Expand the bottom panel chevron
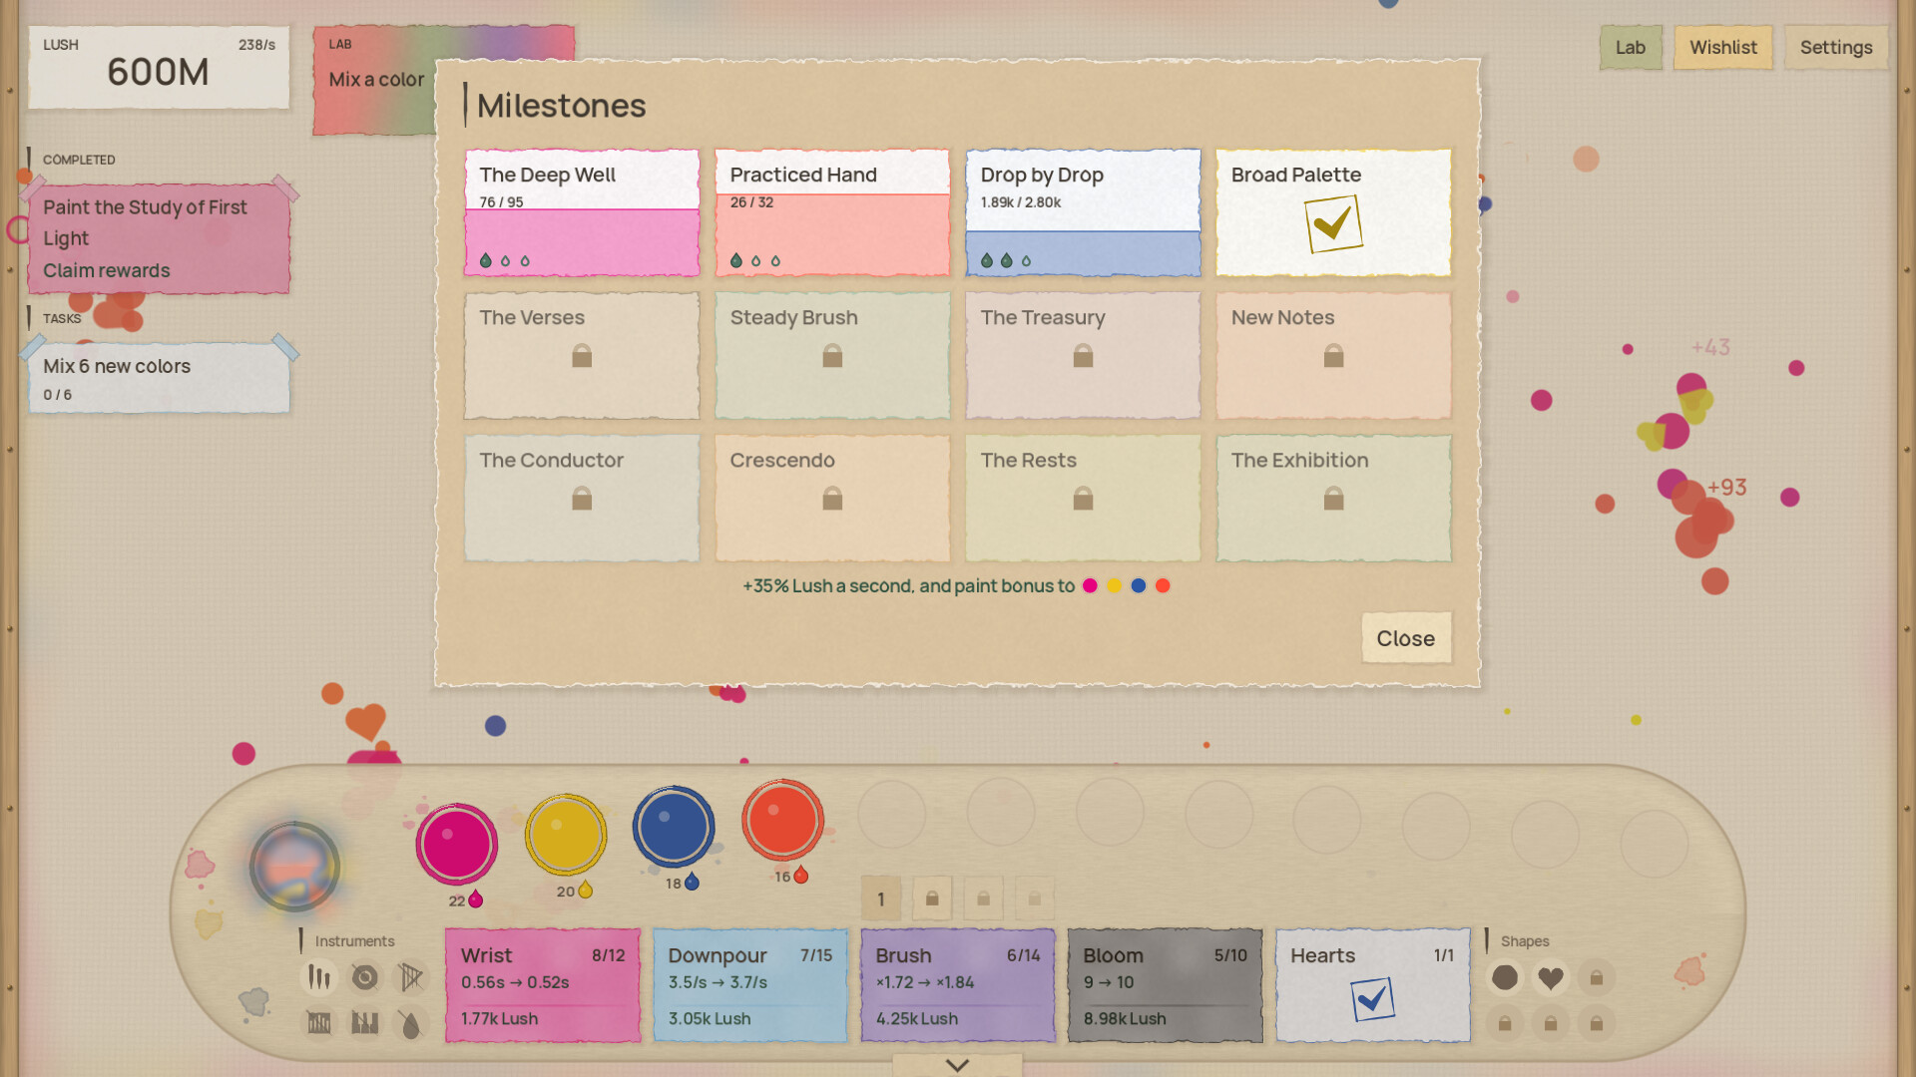The image size is (1916, 1077). (x=957, y=1065)
